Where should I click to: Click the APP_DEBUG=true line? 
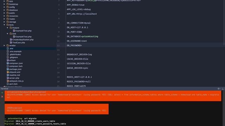click(x=76, y=5)
